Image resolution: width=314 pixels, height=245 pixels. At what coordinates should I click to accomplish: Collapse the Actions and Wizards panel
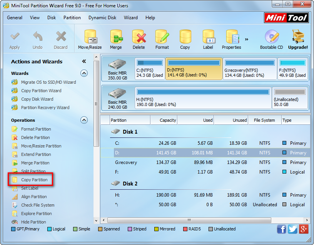84,61
